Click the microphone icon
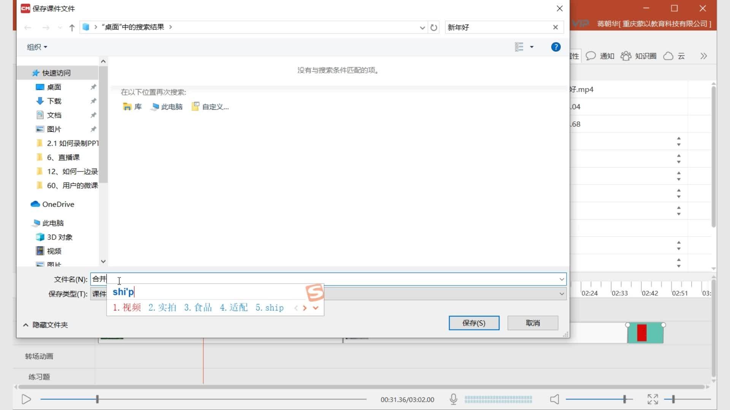Image resolution: width=730 pixels, height=410 pixels. click(x=453, y=399)
